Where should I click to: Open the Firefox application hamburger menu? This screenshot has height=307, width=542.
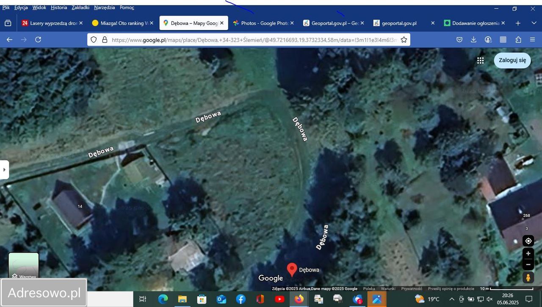click(x=533, y=39)
